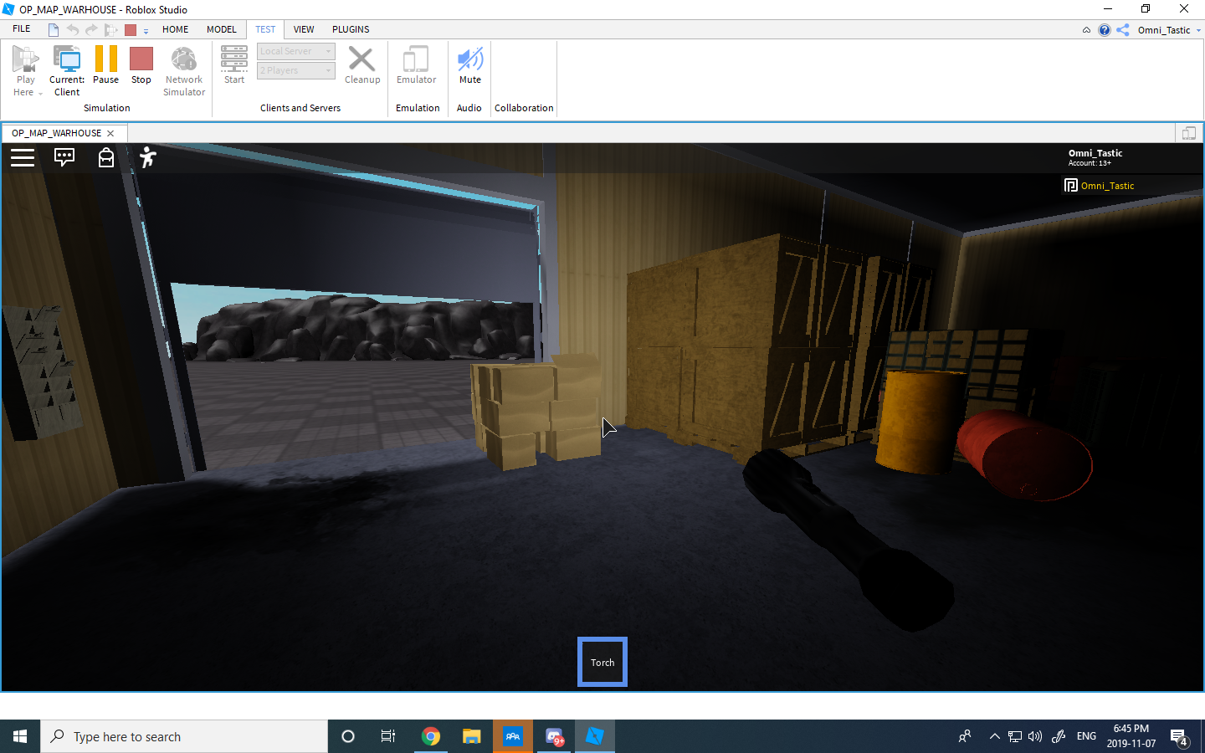Click the in-game backpack icon
1205x753 pixels.
106,157
